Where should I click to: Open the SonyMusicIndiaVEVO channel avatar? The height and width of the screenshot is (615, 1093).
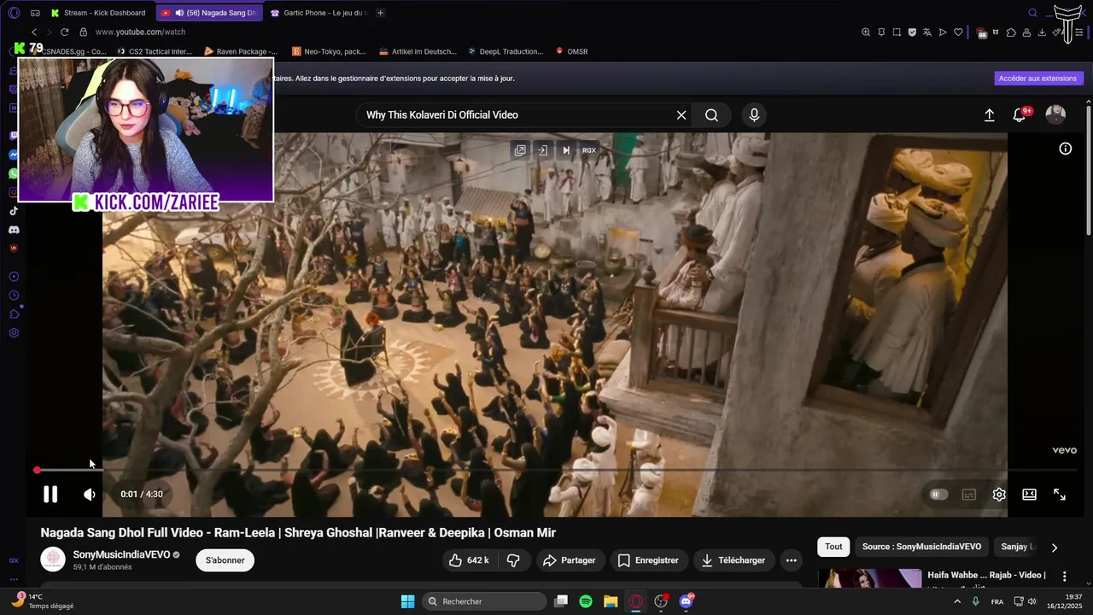[53, 559]
